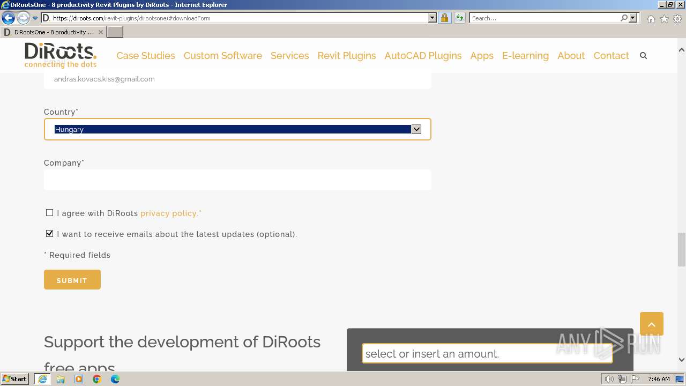Click the security lock icon in address bar
686x386 pixels.
tap(444, 18)
